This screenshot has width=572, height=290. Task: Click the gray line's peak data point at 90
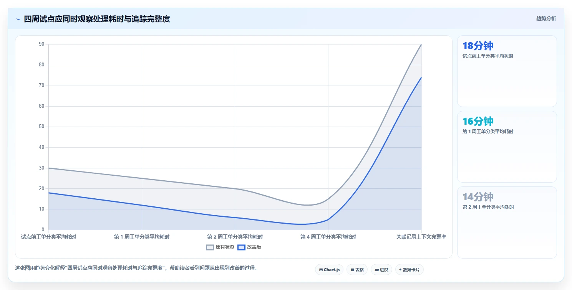click(421, 44)
